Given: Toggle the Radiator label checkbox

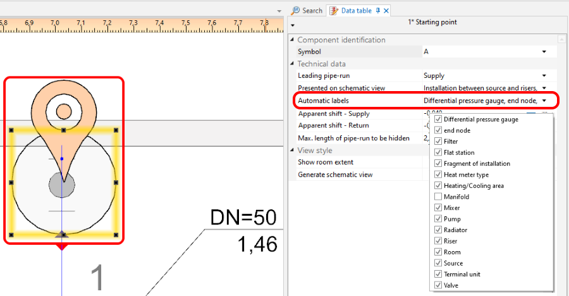Looking at the screenshot, I should pyautogui.click(x=438, y=230).
